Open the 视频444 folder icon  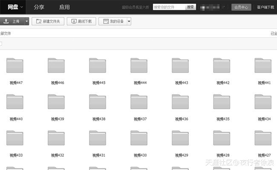coord(139,65)
